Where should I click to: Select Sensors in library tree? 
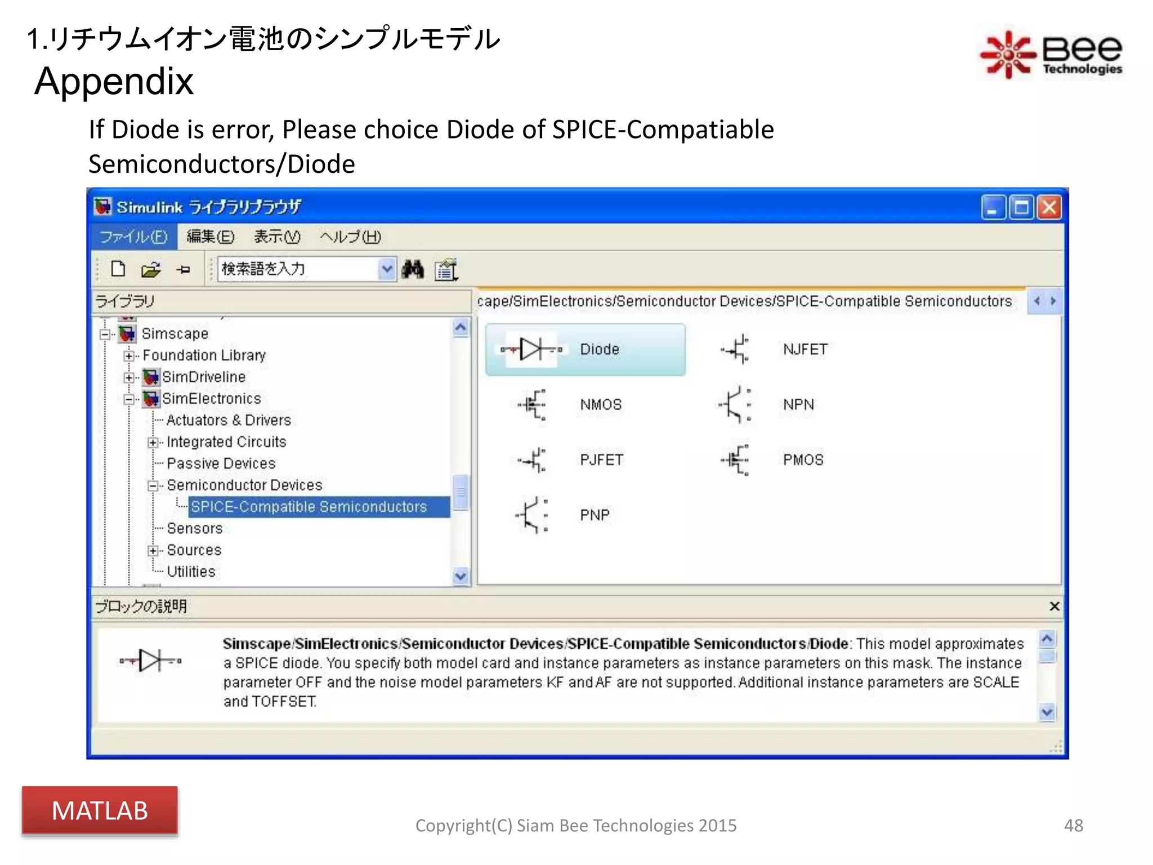coord(195,528)
